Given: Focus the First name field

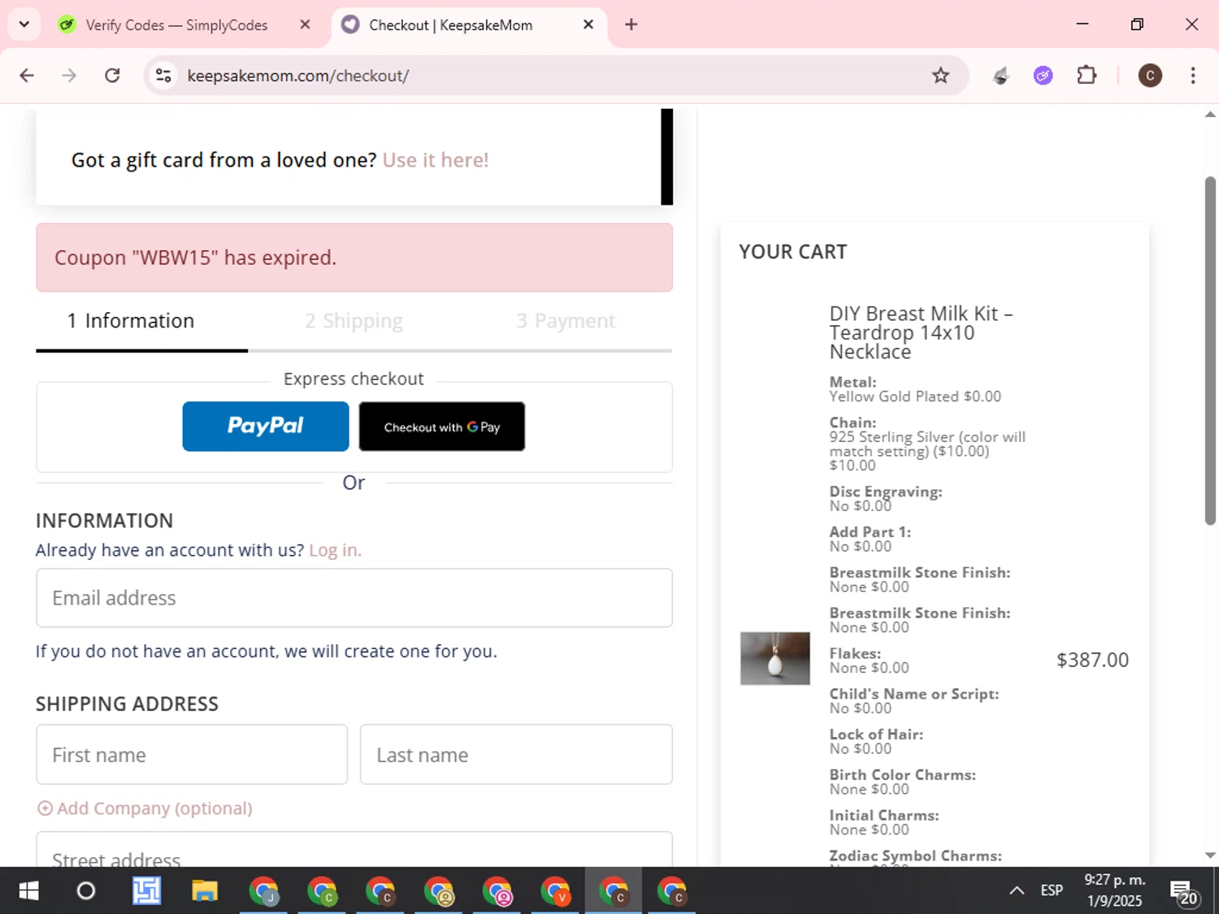Looking at the screenshot, I should click(x=192, y=755).
